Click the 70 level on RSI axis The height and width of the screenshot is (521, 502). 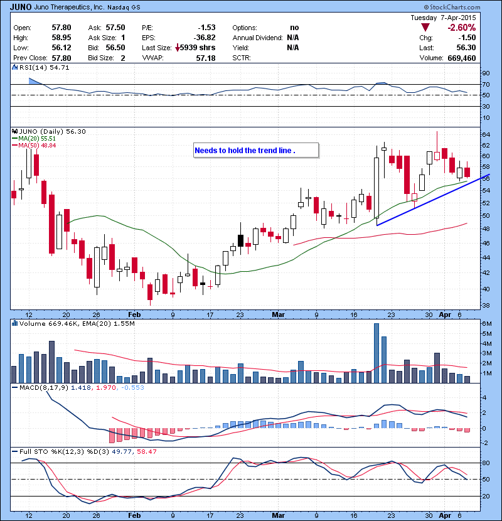point(486,84)
